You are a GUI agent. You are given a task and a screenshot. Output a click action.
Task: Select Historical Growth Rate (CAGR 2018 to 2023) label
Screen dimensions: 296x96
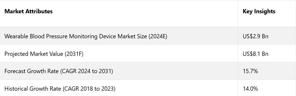click(x=60, y=89)
